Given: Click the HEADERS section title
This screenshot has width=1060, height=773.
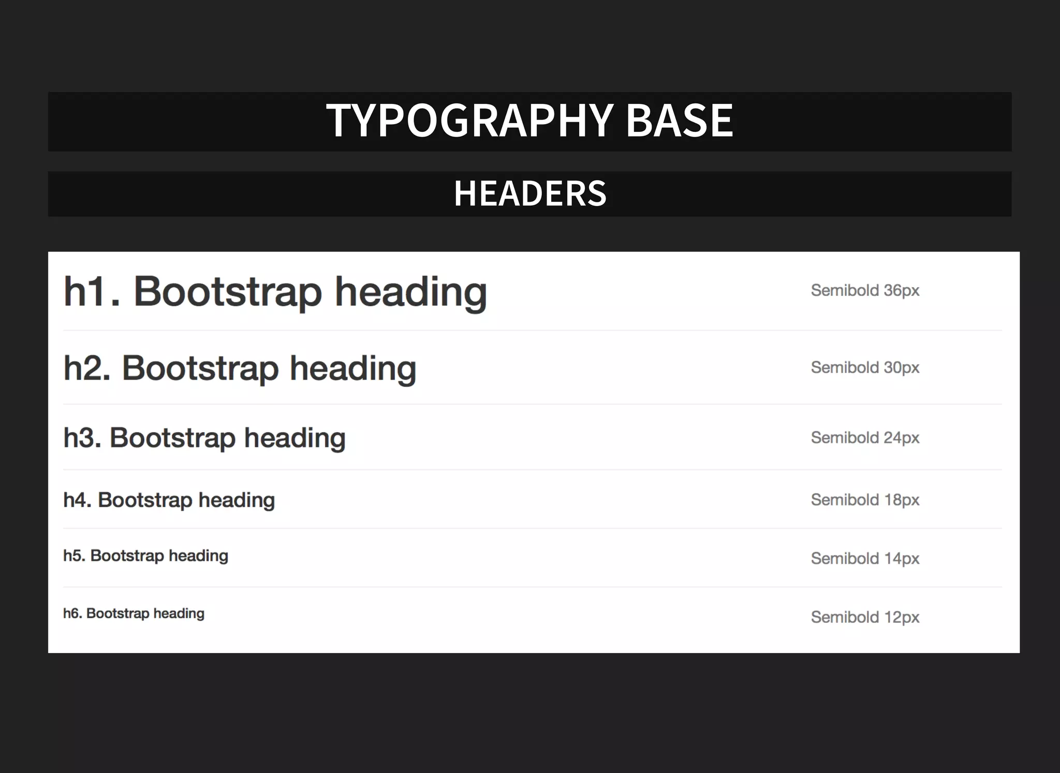Looking at the screenshot, I should (530, 194).
